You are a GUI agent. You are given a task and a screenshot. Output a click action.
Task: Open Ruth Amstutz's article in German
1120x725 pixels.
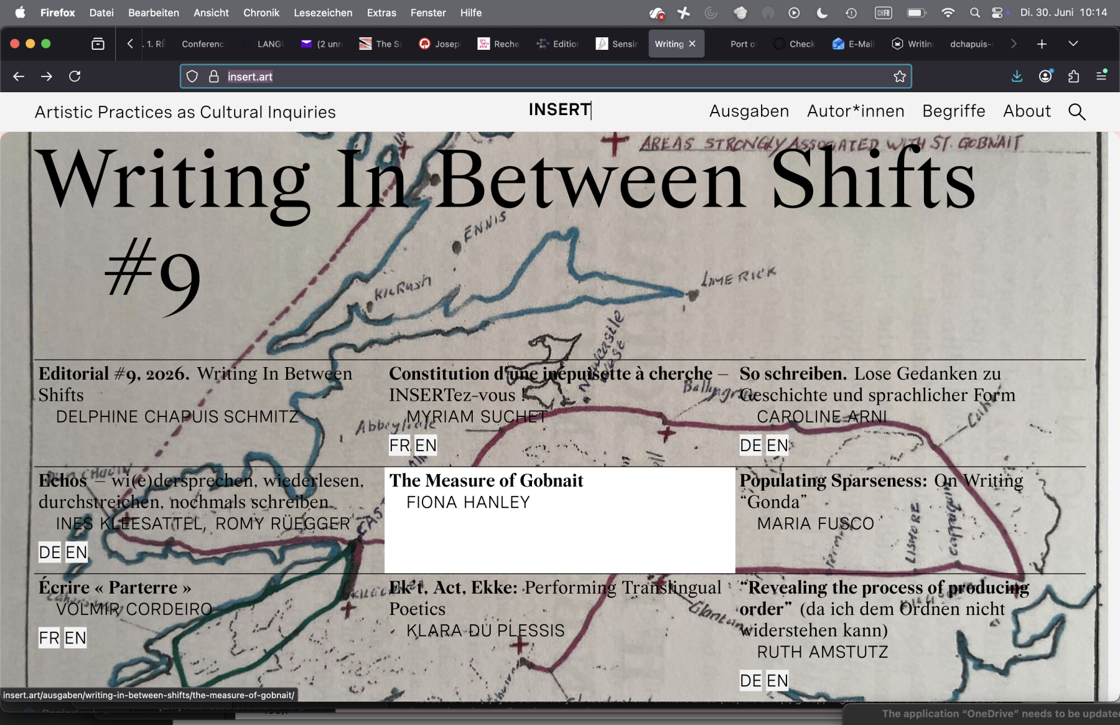coord(750,681)
